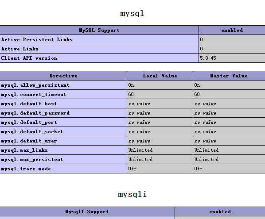265x219 pixels.
Task: Click mysql.connect_timeout master value 60
Action: click(197, 95)
